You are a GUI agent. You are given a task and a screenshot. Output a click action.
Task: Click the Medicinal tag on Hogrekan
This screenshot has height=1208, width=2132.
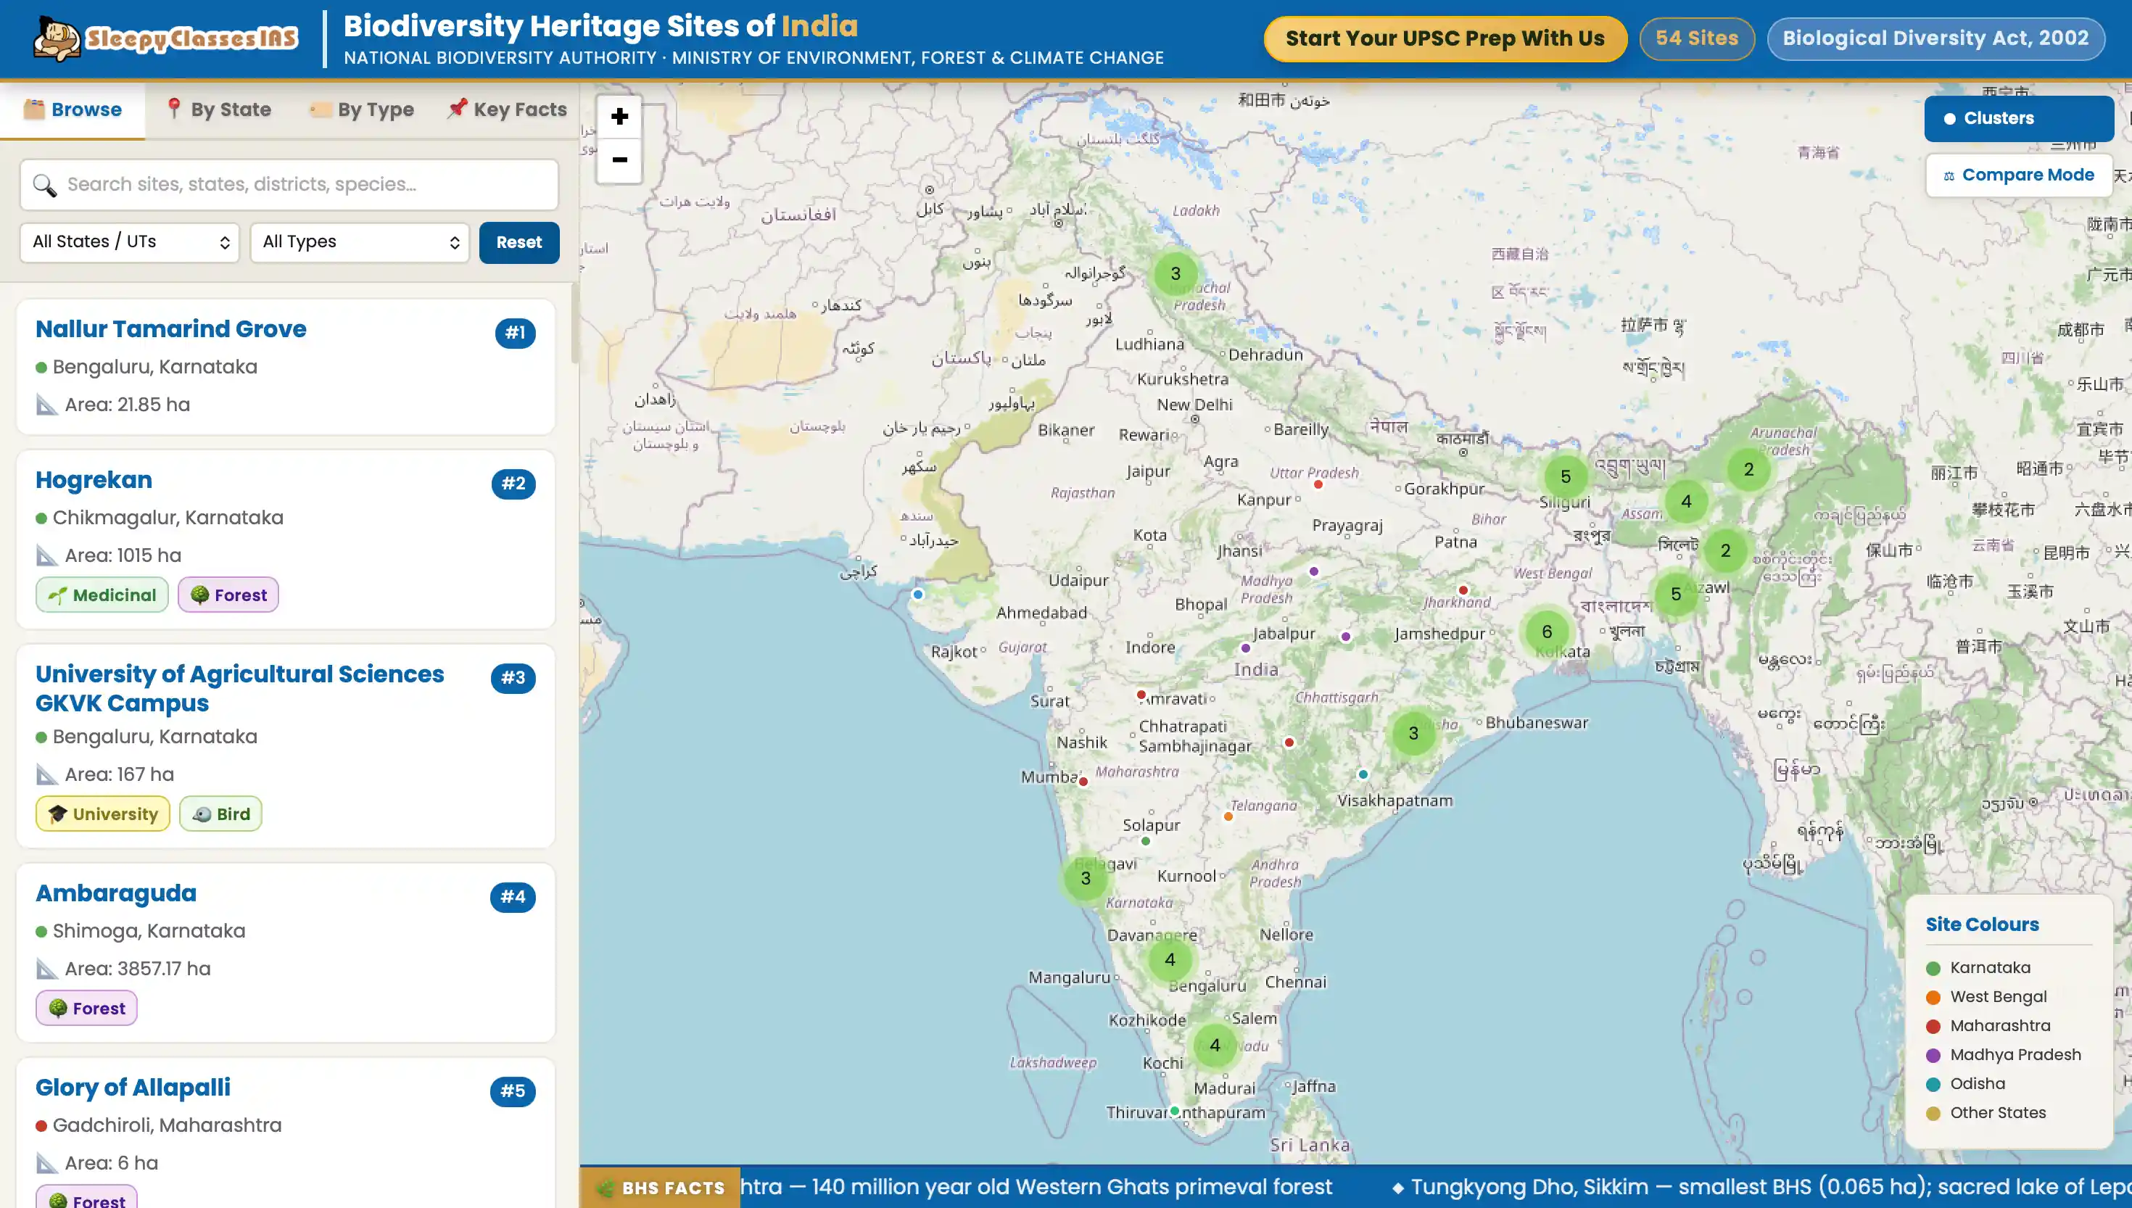coord(102,595)
